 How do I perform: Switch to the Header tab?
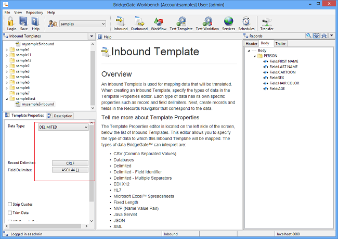click(x=251, y=44)
